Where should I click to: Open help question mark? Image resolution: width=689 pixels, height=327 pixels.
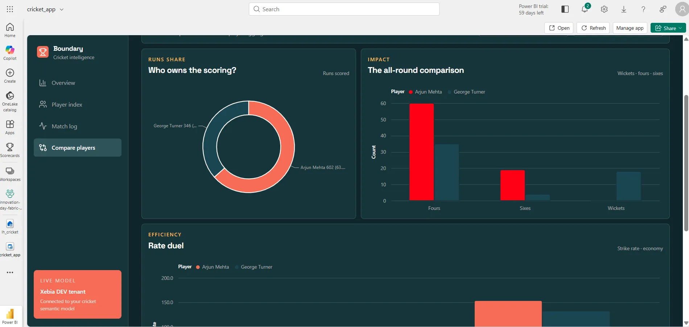(x=643, y=9)
